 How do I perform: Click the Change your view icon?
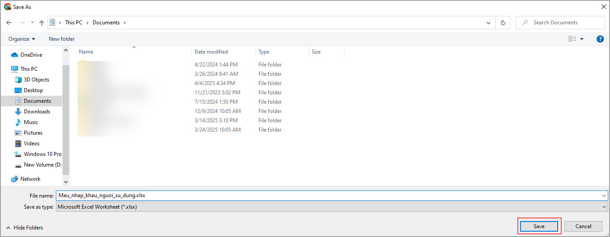click(572, 39)
